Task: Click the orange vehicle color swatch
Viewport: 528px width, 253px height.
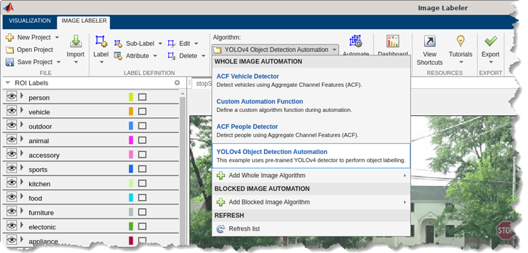Action: coord(131,111)
